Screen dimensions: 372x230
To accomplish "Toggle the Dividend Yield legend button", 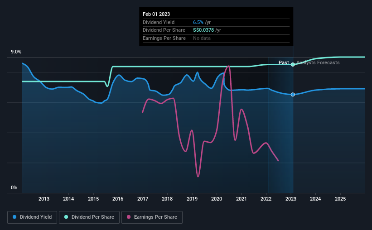I will click(x=32, y=217).
